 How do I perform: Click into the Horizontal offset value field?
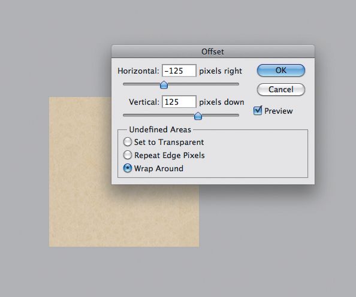(x=179, y=71)
